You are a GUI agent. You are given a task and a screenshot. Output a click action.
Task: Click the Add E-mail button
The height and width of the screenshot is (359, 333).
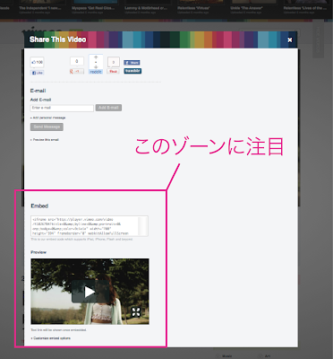tap(108, 108)
